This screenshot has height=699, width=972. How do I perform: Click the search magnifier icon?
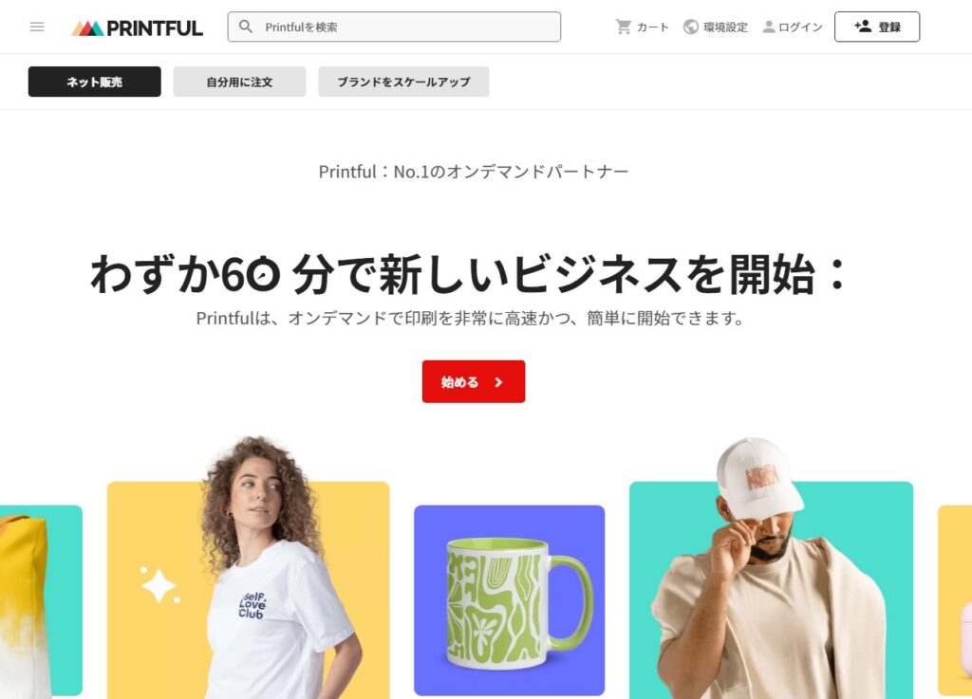pos(246,27)
